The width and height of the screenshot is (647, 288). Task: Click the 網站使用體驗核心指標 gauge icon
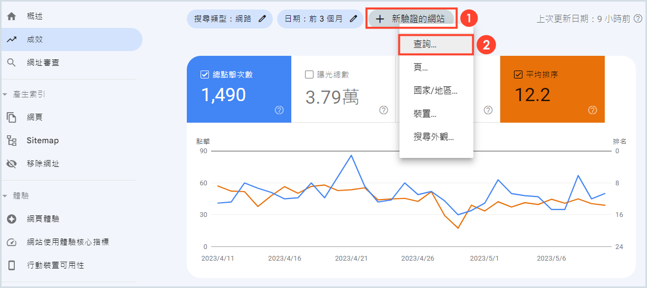(x=12, y=242)
